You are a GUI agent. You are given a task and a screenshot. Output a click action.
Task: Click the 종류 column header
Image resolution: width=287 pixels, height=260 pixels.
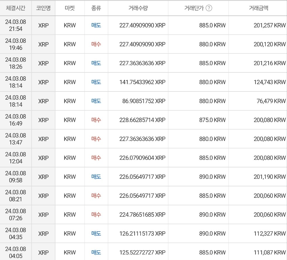coord(96,8)
